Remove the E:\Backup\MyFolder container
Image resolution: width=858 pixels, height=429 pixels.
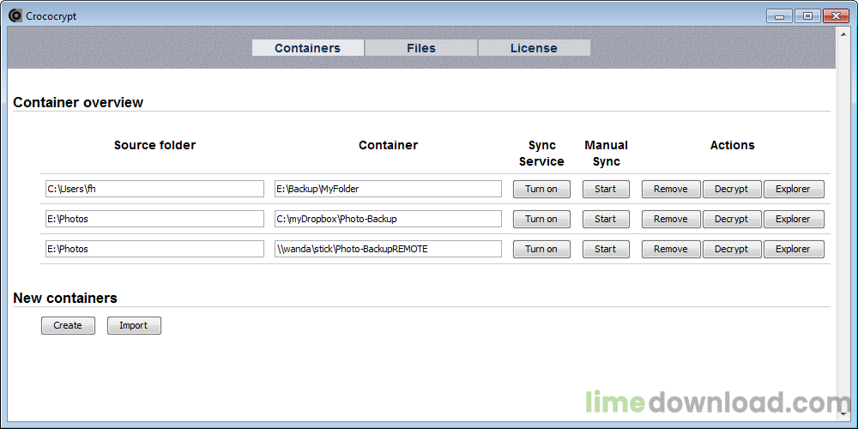click(671, 189)
